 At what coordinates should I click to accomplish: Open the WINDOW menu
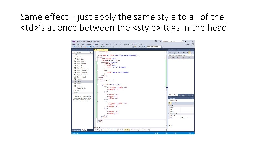point(134,44)
